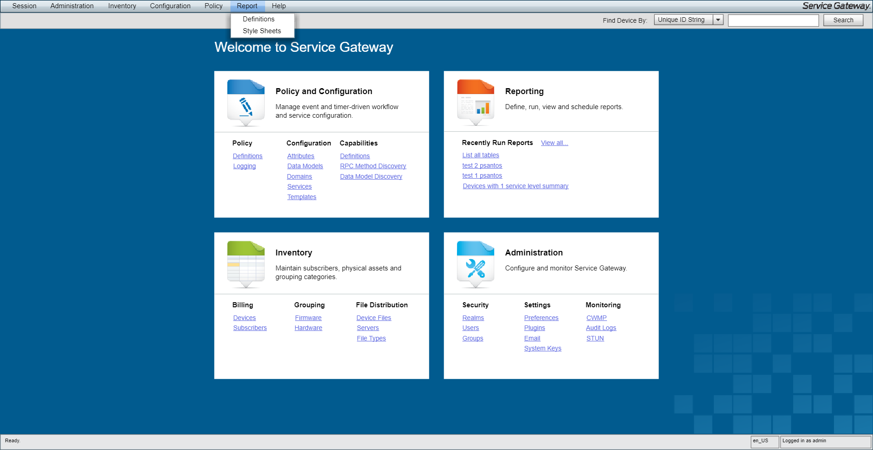Viewport: 873px width, 450px height.
Task: Open the Administration menu in menu bar
Action: point(72,6)
